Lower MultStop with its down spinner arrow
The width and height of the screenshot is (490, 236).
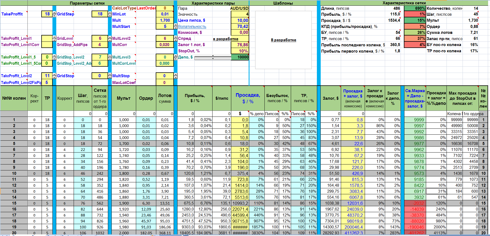coord(175,77)
